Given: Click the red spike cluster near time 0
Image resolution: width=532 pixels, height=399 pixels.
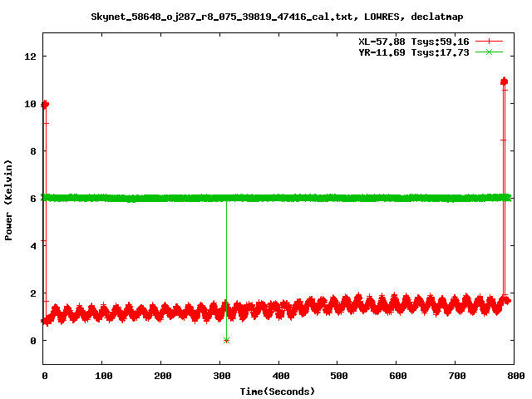Looking at the screenshot, I should pyautogui.click(x=45, y=105).
